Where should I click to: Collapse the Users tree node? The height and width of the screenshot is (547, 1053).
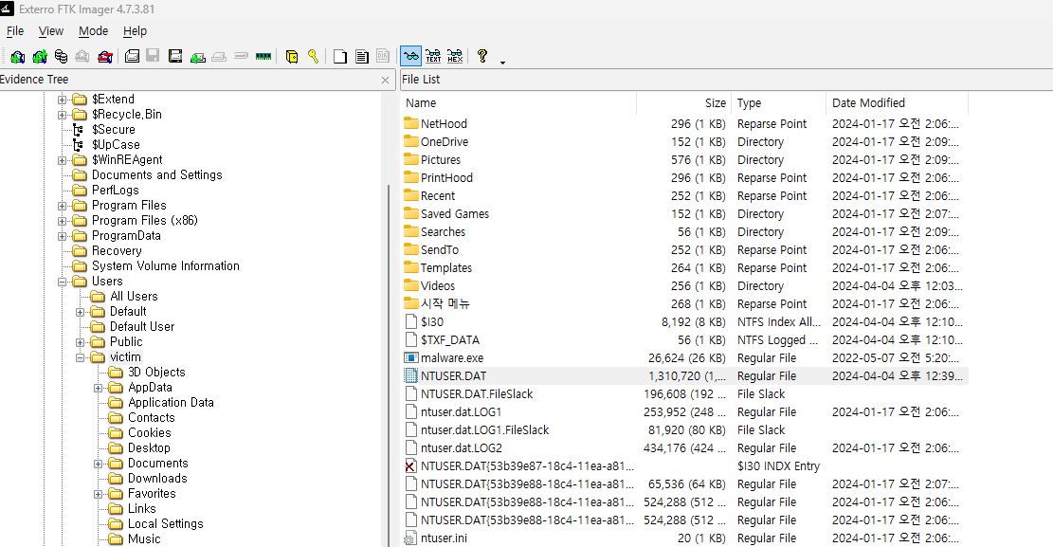coord(62,282)
